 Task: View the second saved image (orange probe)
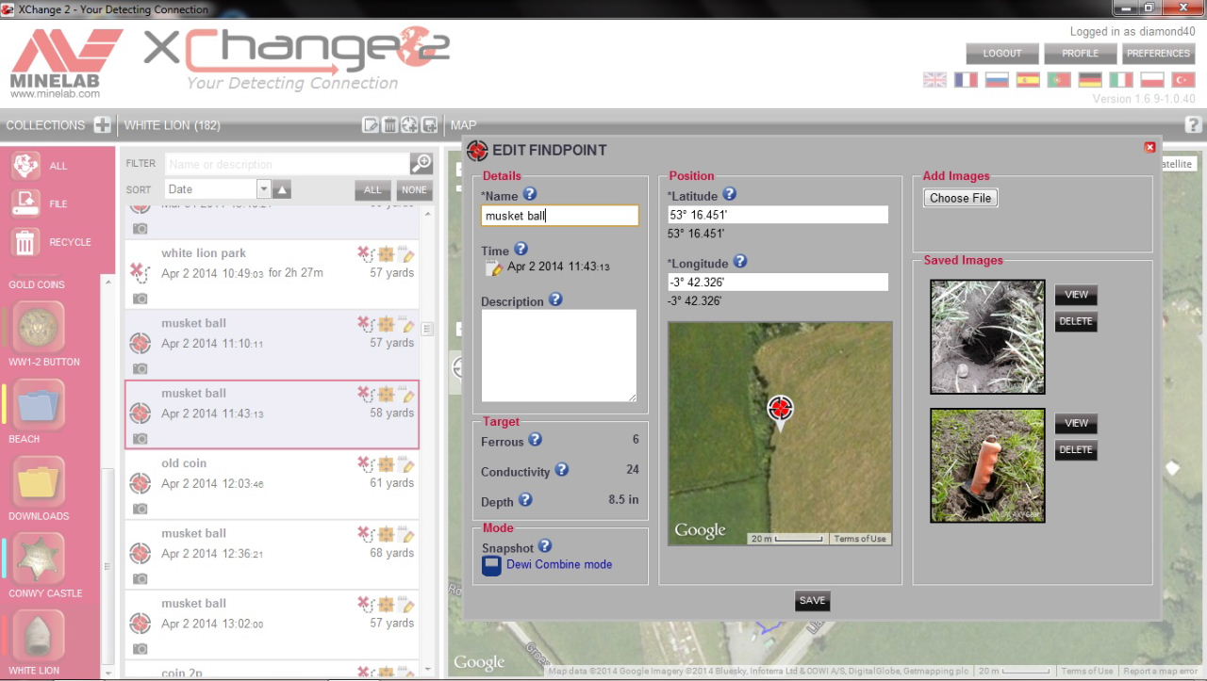(1076, 423)
